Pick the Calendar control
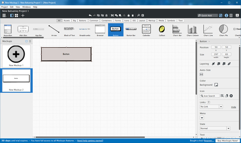 (146, 30)
